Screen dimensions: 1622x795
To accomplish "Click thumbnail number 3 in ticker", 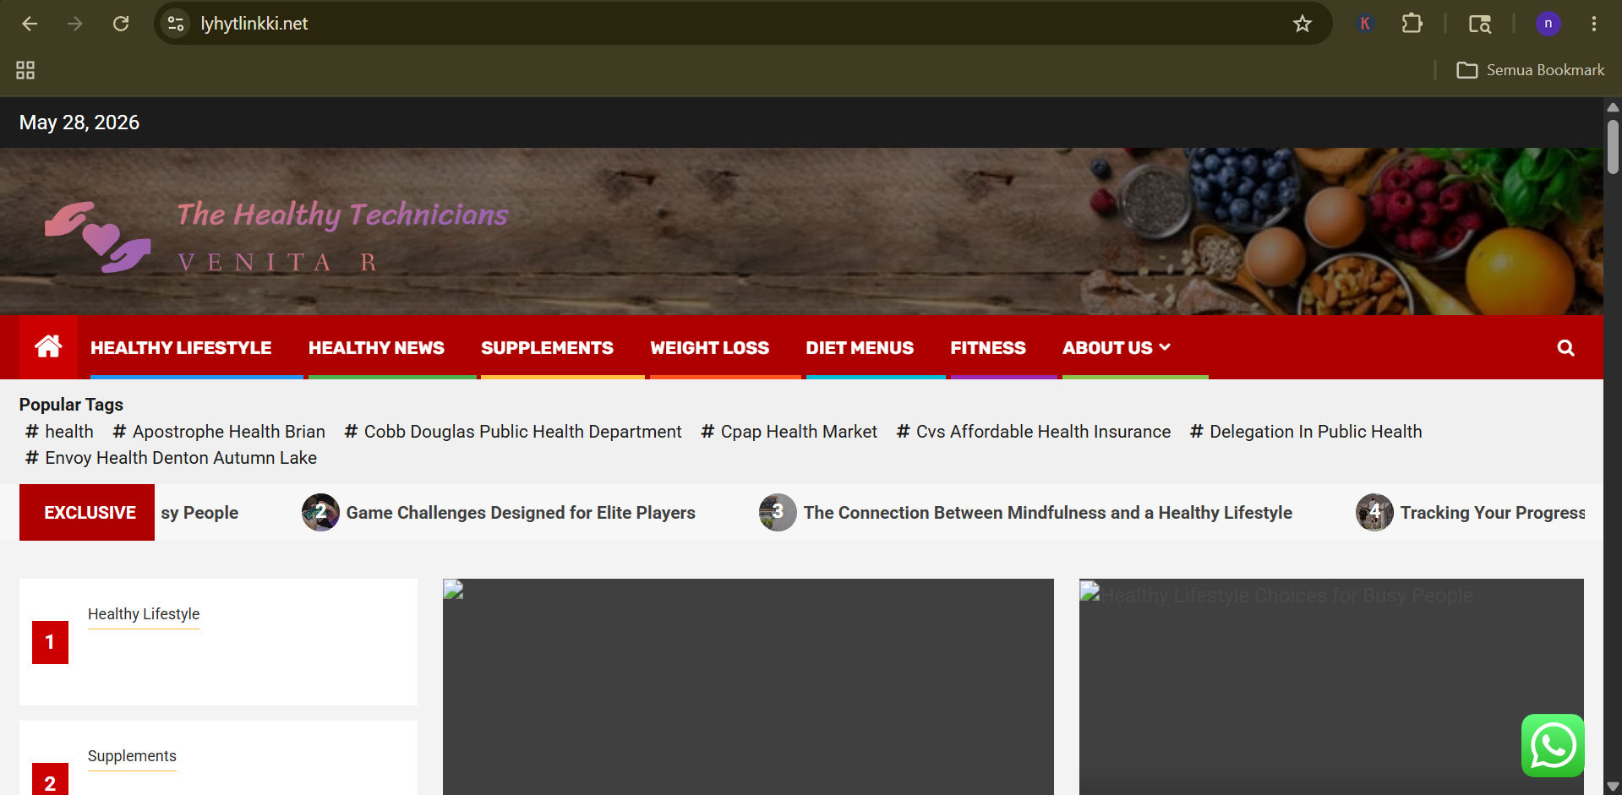I will point(778,512).
